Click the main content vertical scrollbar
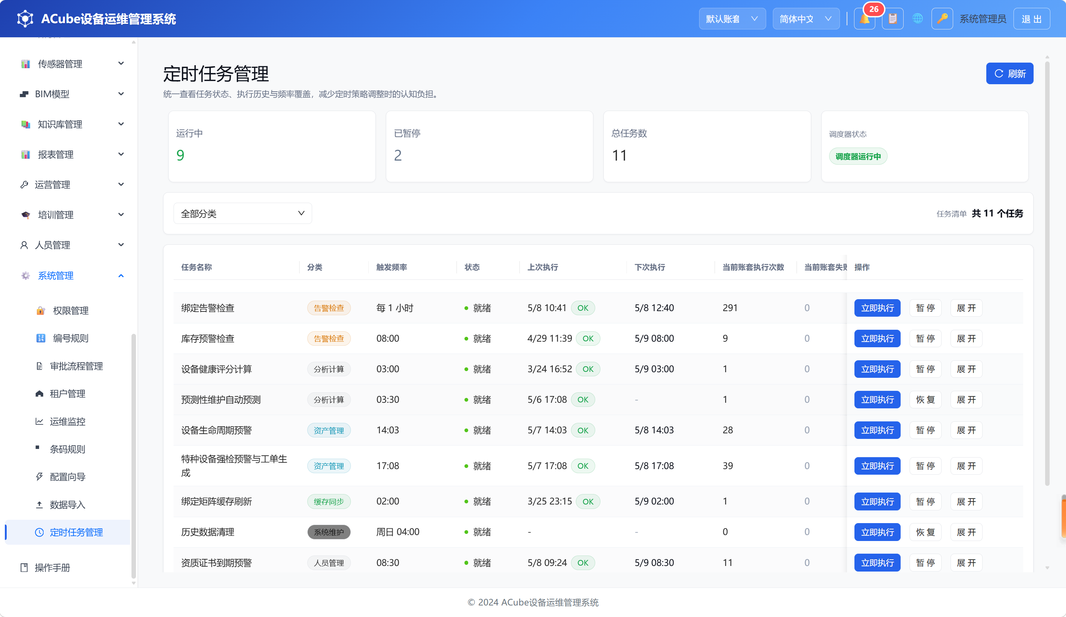This screenshot has height=617, width=1066. (1047, 273)
